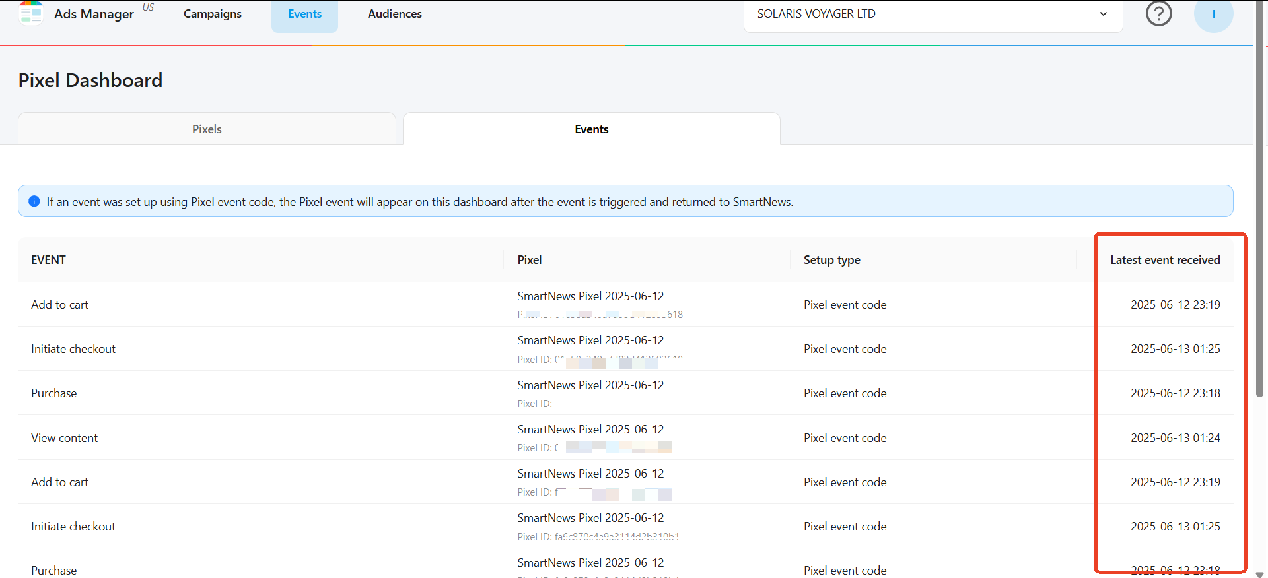The width and height of the screenshot is (1268, 578).
Task: Click the Pixel column header
Action: click(x=530, y=260)
